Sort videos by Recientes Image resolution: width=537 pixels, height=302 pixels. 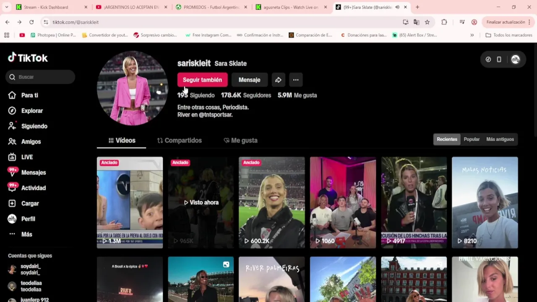click(447, 139)
